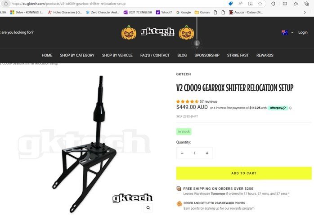The height and width of the screenshot is (215, 314).
Task: Click the shopping tag icon in address bar
Action: 230,4
